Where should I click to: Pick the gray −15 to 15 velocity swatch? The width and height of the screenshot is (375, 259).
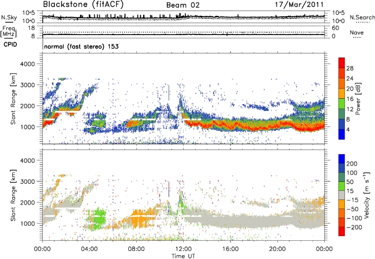tap(342, 195)
